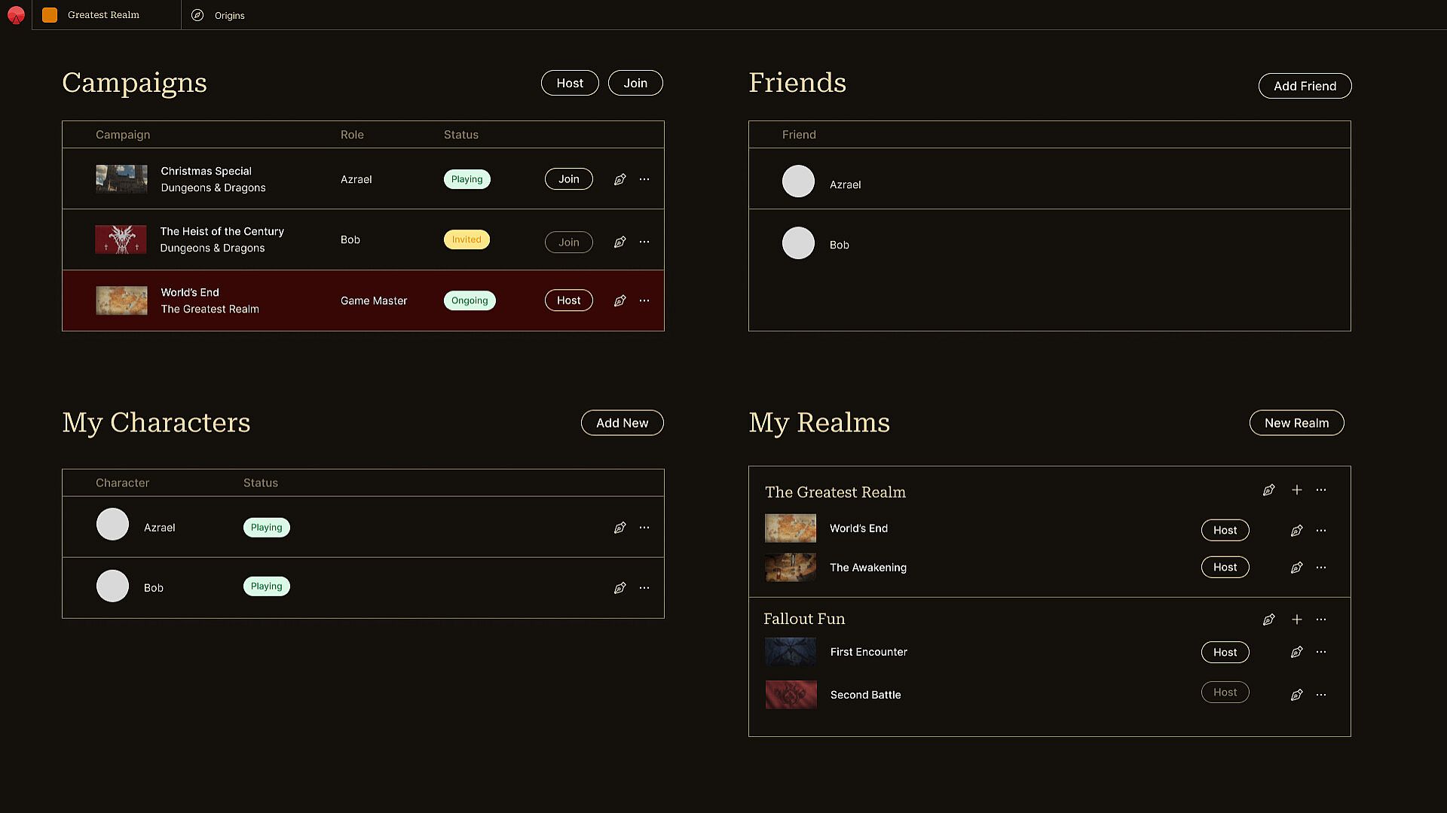Edit the Azrael character using pen icon
Screen dimensions: 1447x813
click(619, 528)
